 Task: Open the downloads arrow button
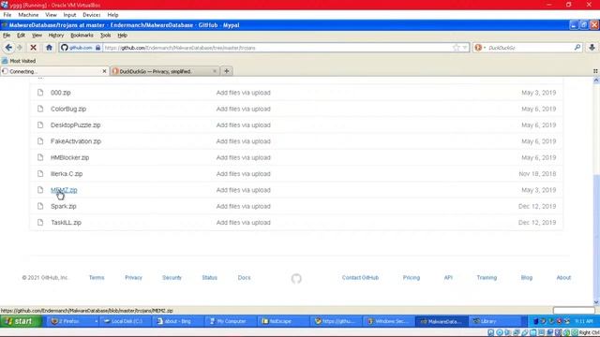point(592,48)
